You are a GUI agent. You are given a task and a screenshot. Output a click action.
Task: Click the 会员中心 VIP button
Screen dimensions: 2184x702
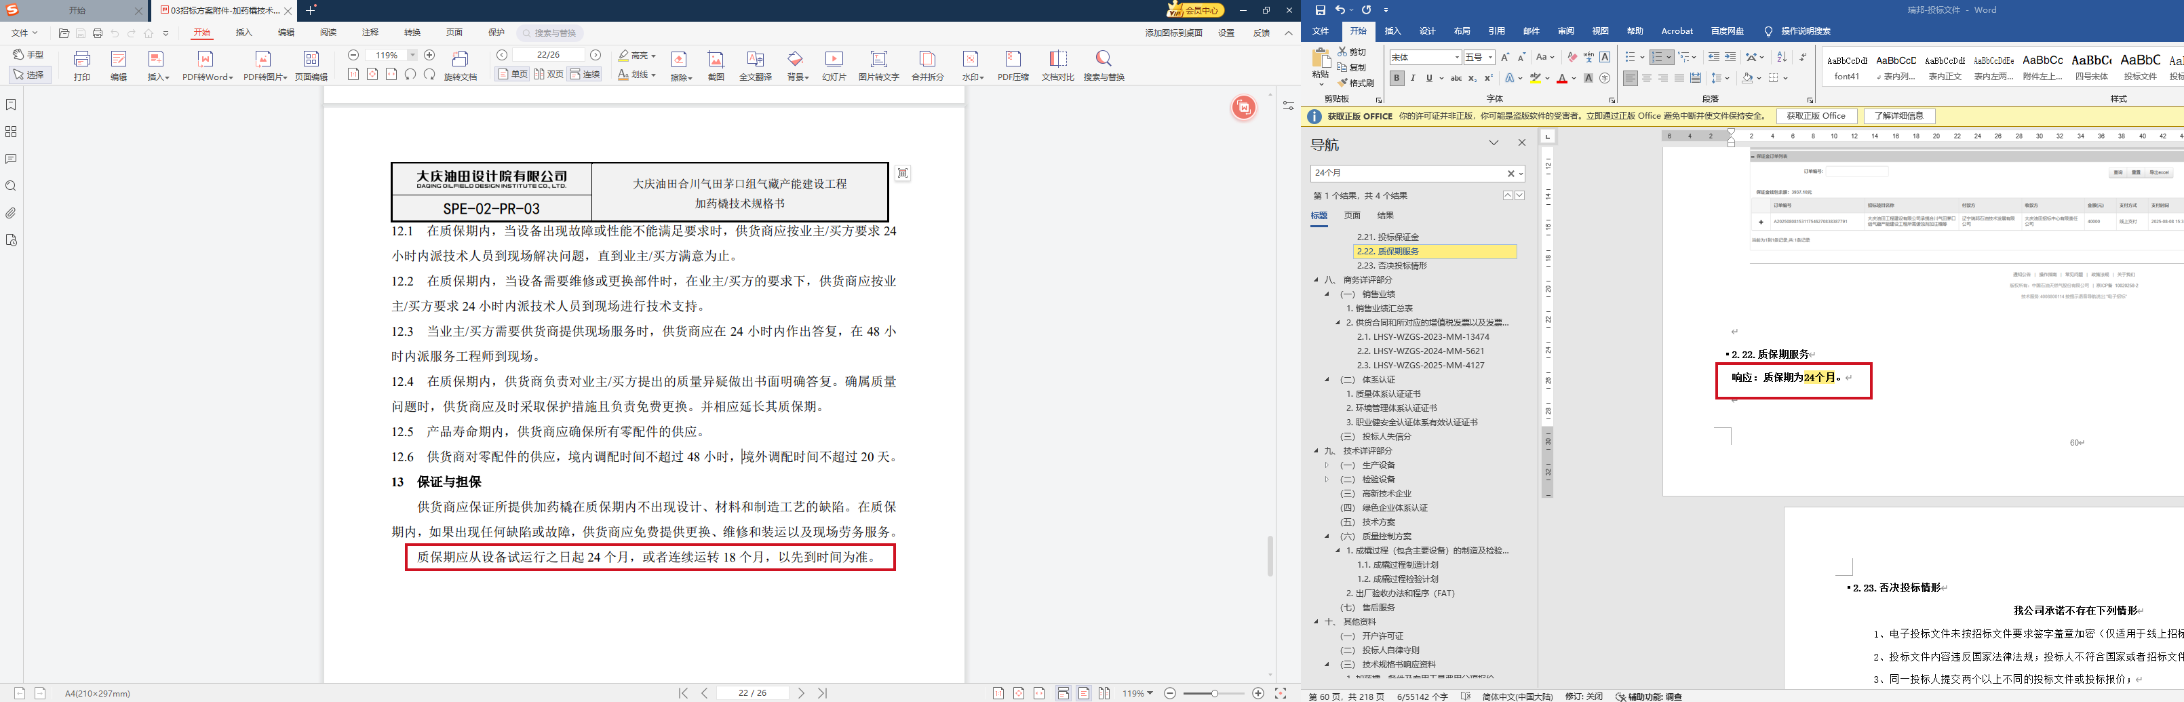pyautogui.click(x=1195, y=10)
